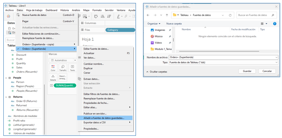The height and width of the screenshot is (138, 282).
Task: Choose Editar fuente de datos entry
Action: tap(105, 49)
